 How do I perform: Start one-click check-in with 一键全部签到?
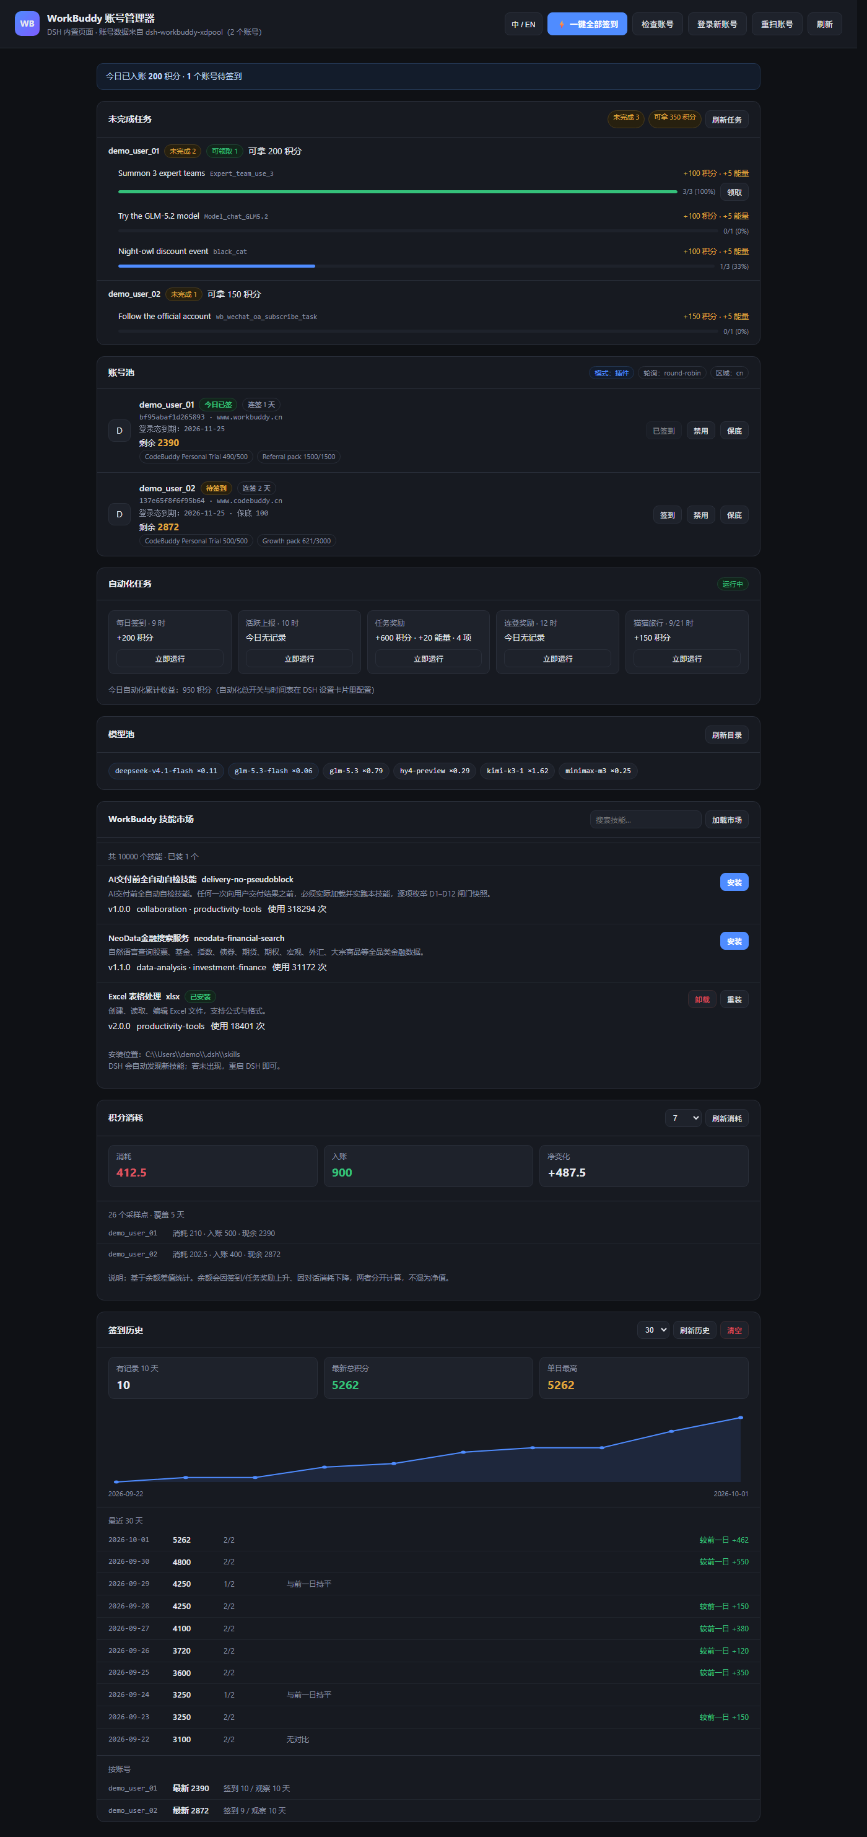point(588,24)
